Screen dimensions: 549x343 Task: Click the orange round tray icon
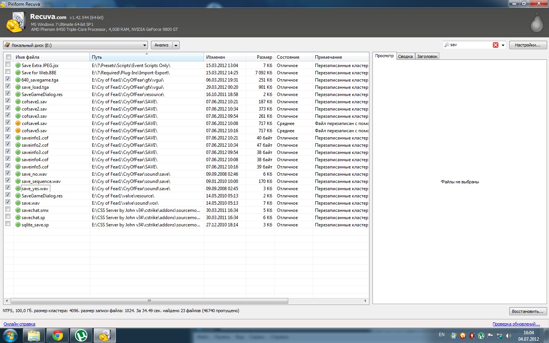pyautogui.click(x=463, y=336)
